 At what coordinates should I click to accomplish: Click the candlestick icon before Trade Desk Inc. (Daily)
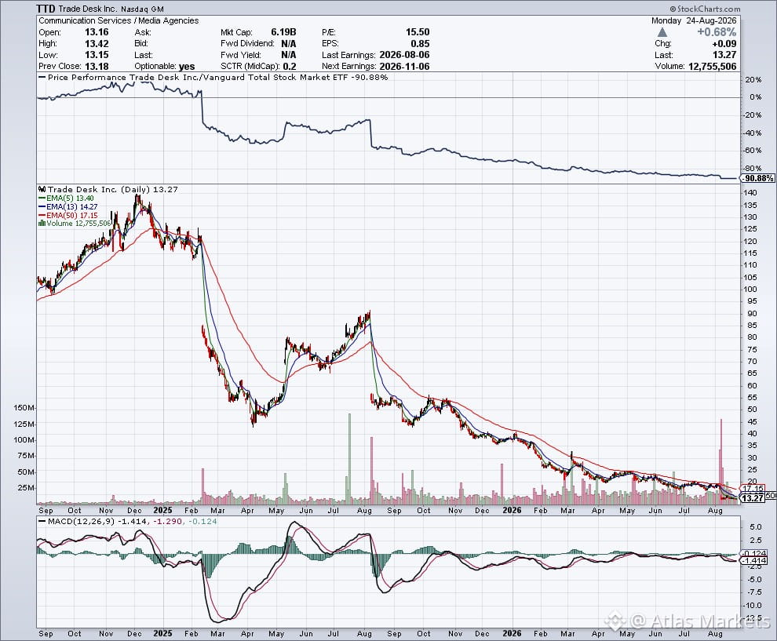(42, 189)
